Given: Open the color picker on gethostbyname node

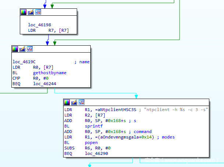Looking at the screenshot, I should pyautogui.click(x=15, y=49).
